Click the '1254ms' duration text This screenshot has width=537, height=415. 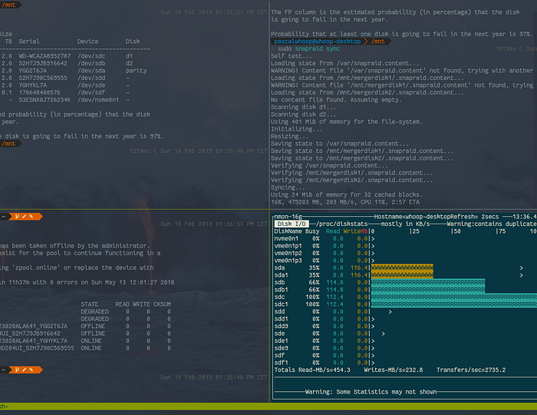pyautogui.click(x=140, y=151)
